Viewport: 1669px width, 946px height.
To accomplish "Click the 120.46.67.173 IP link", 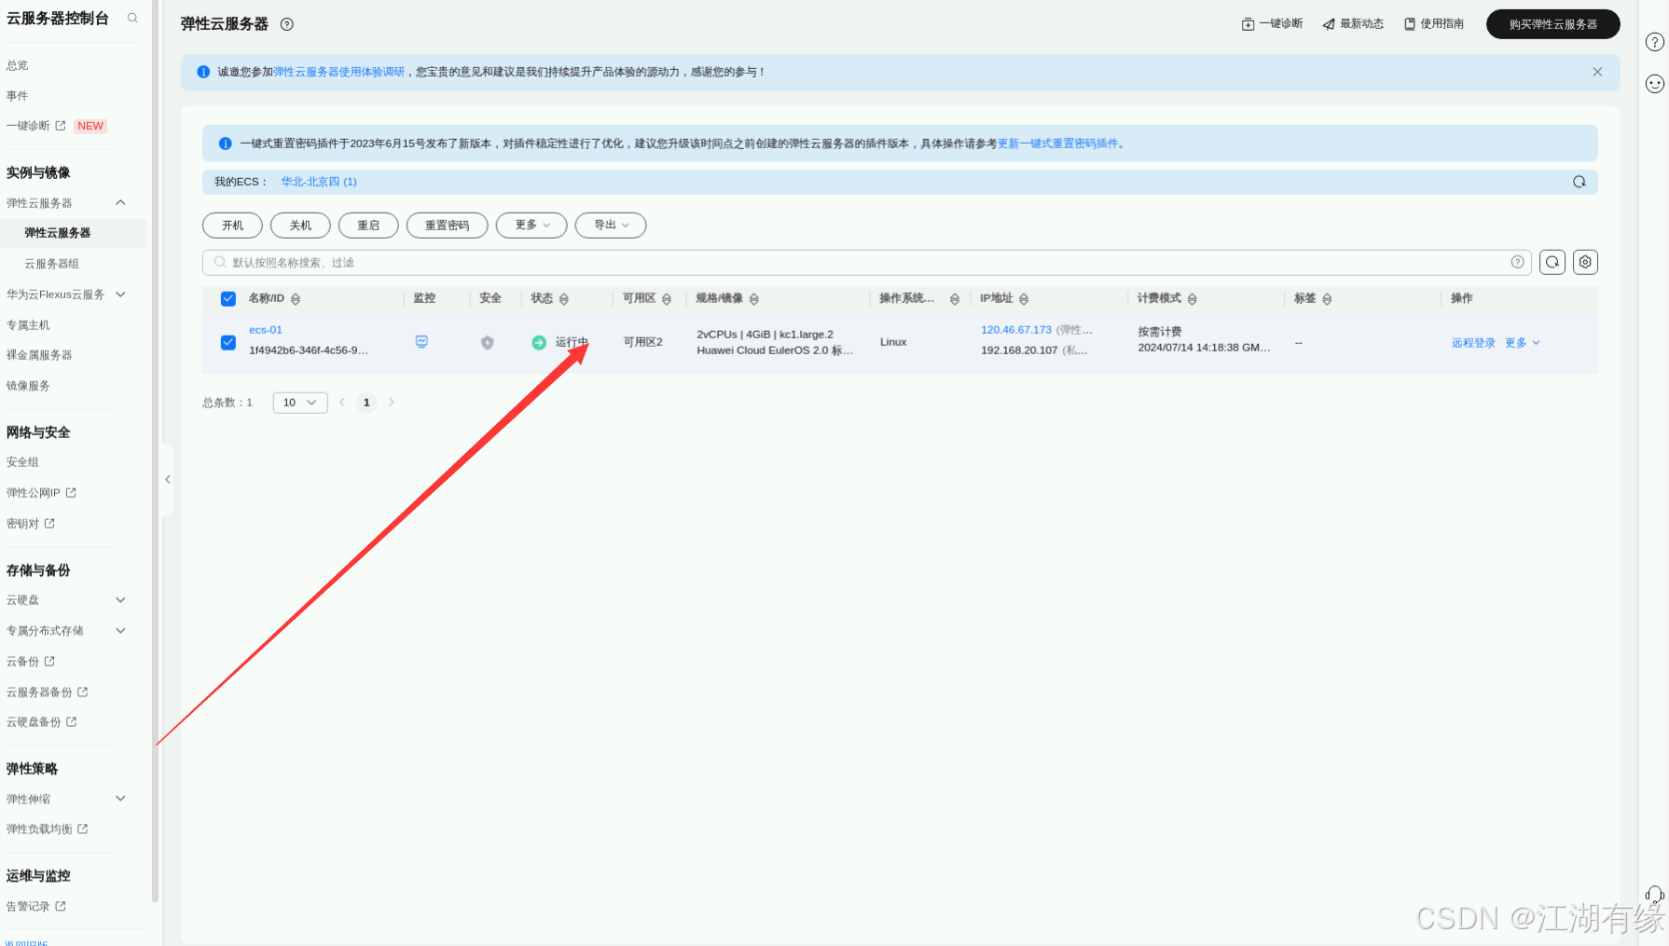I will [1016, 330].
